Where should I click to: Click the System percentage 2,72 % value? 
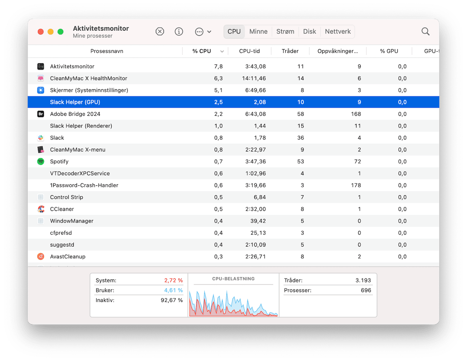coord(173,280)
